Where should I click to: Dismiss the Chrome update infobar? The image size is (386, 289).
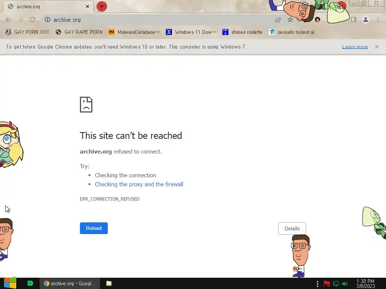tap(377, 47)
